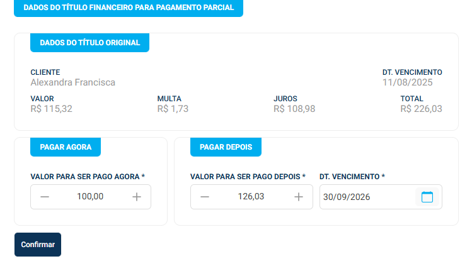Select the Dados do Título Original label

89,43
